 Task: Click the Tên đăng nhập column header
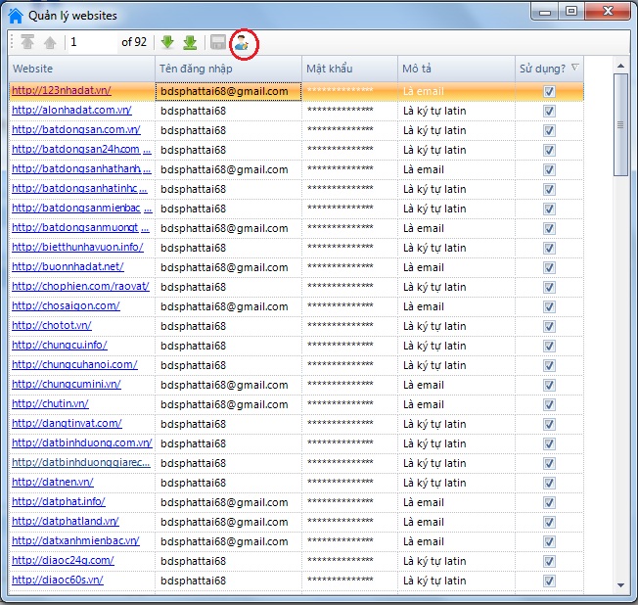[227, 69]
